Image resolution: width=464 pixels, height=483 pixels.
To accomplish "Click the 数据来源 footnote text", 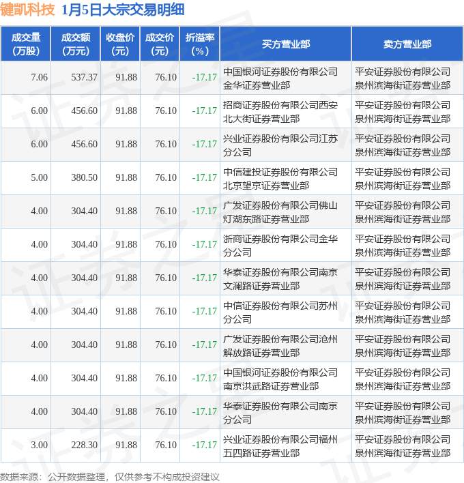I will coord(110,477).
